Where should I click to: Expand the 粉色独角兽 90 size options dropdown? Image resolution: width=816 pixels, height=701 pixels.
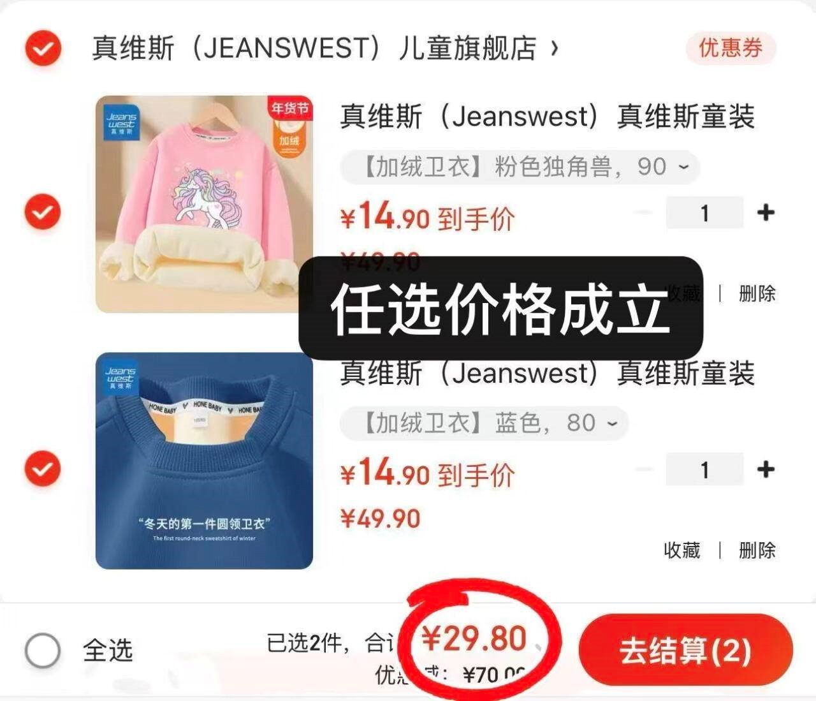coord(520,168)
